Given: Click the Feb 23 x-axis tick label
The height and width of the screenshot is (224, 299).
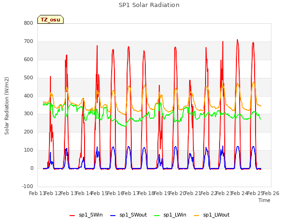Looking at the screenshot, I should [x=224, y=193].
